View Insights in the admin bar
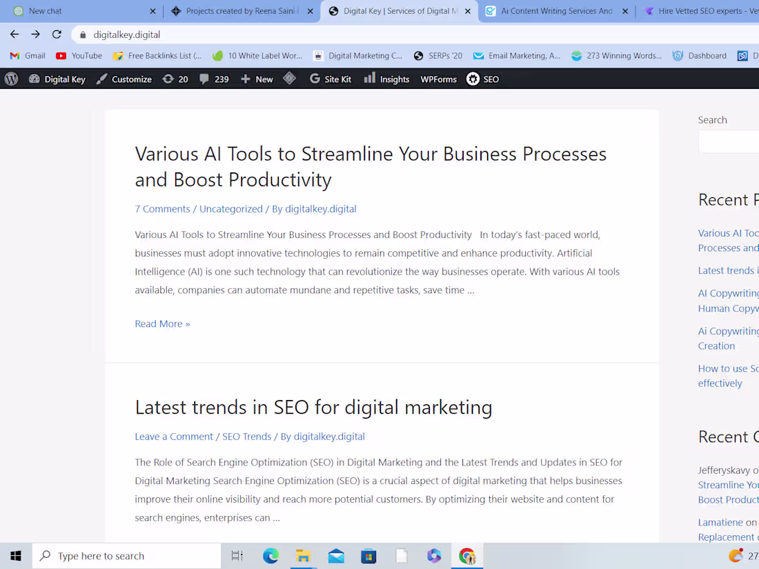This screenshot has height=569, width=759. coord(386,79)
